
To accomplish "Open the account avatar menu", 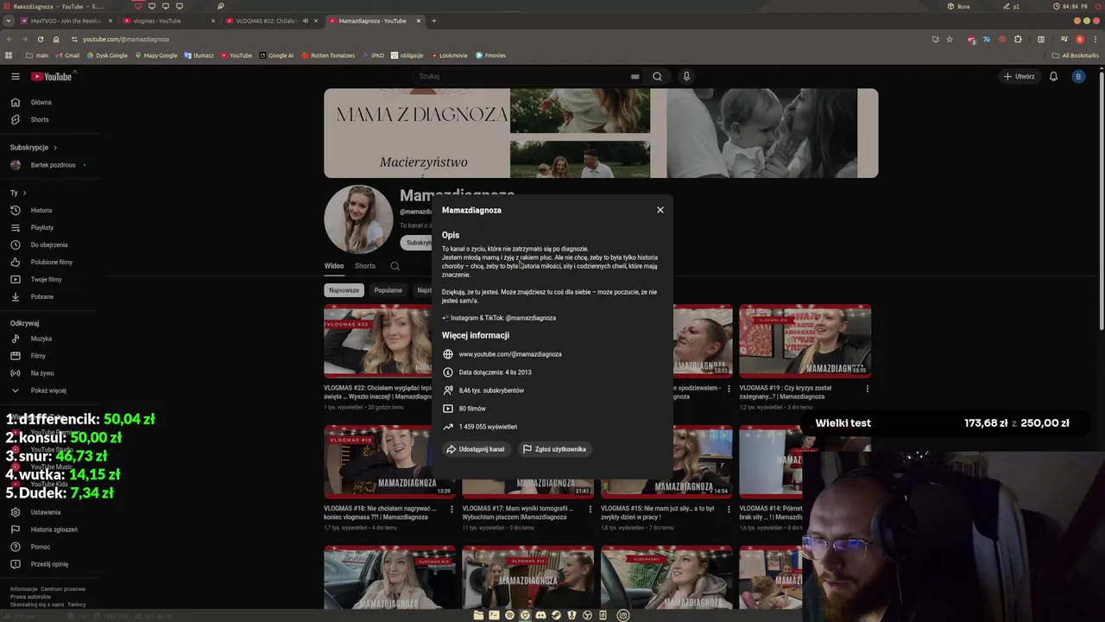I will pos(1078,76).
